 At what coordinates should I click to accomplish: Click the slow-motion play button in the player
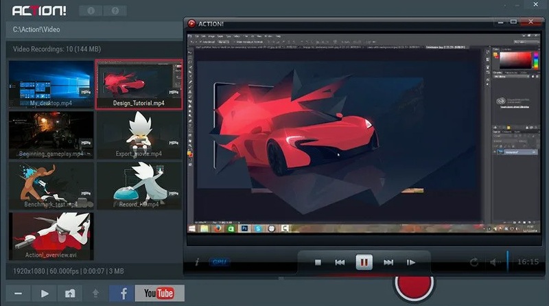coord(411,262)
